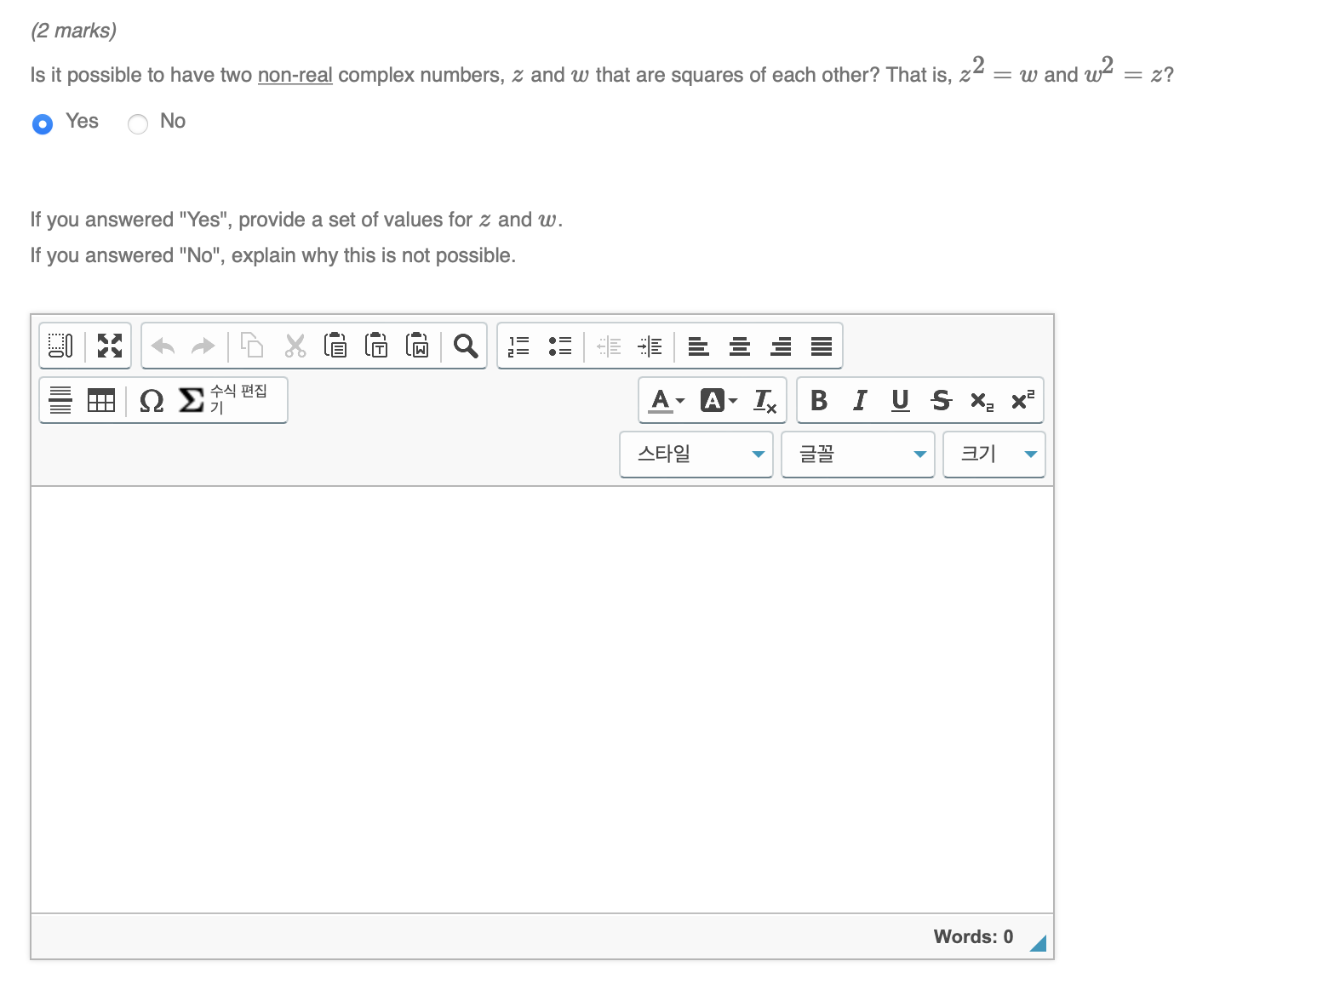
Task: Select the Yes radio button
Action: click(x=43, y=124)
